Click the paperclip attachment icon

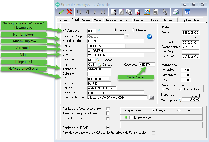150,37
